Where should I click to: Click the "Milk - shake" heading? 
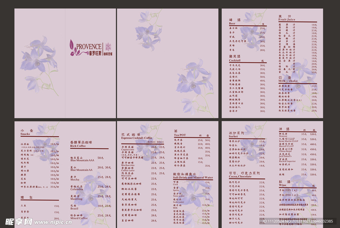[x=288, y=81]
